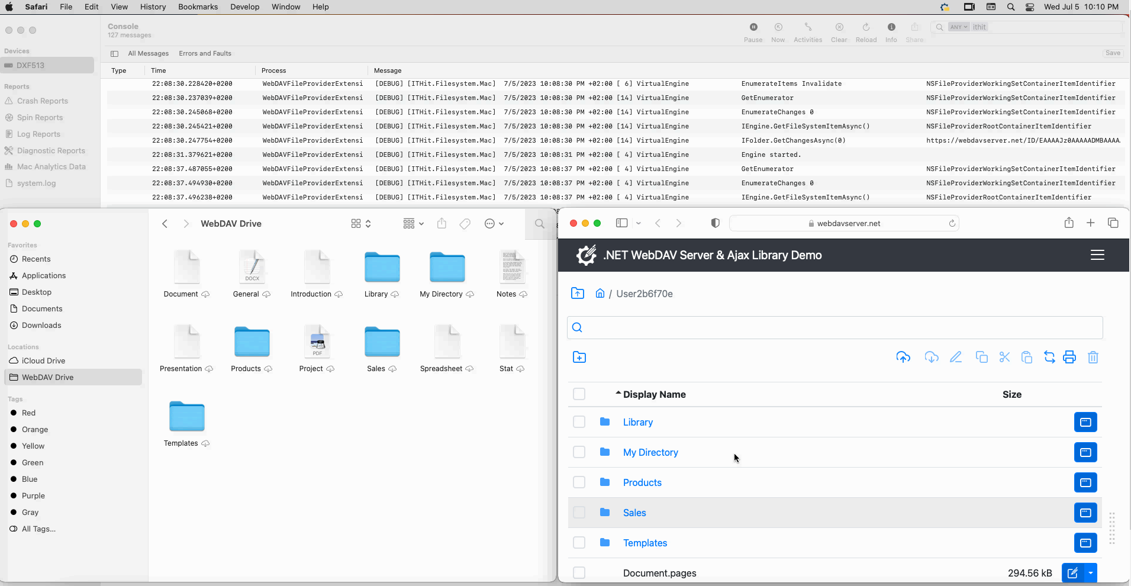1131x586 pixels.
Task: Select the Purple tag in Finder sidebar
Action: [33, 495]
